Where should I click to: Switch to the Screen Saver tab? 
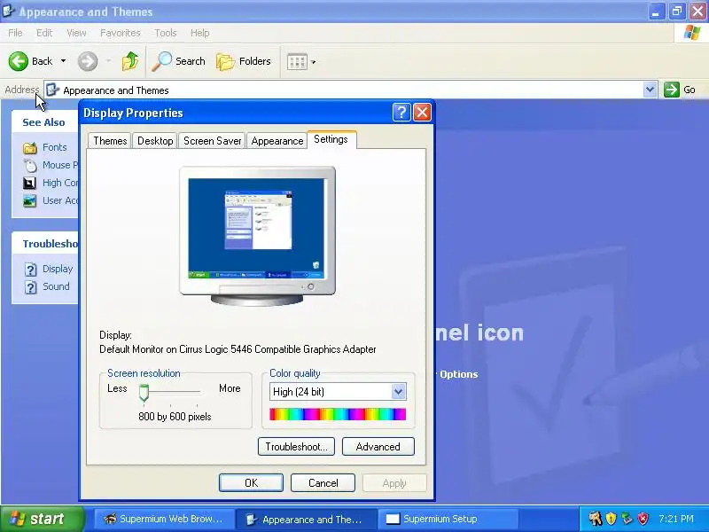[x=212, y=141]
